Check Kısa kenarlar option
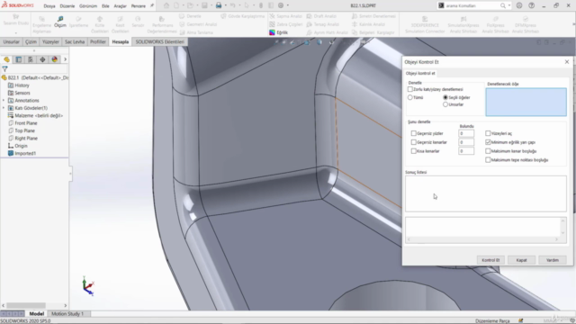Viewport: 576px width, 324px height. point(414,151)
